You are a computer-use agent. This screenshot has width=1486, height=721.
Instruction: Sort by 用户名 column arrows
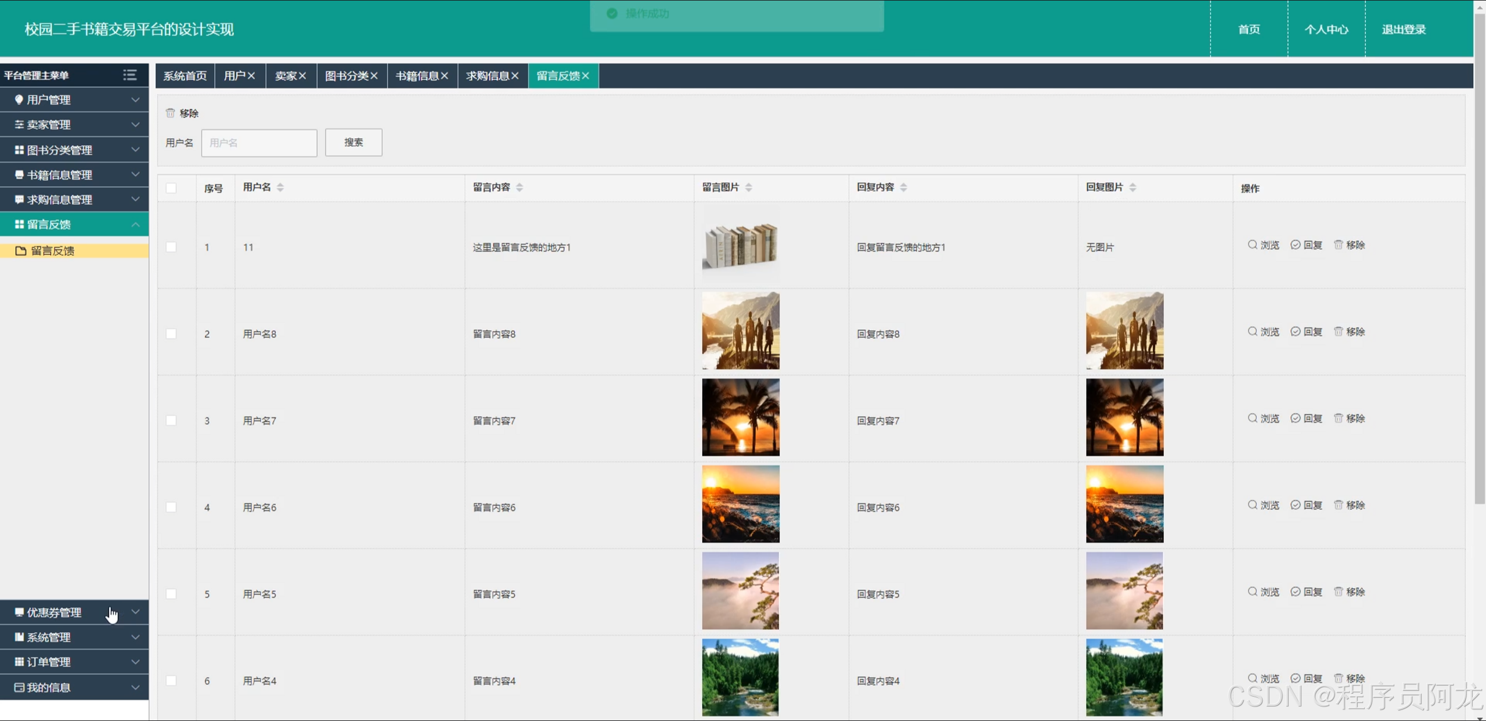point(280,188)
